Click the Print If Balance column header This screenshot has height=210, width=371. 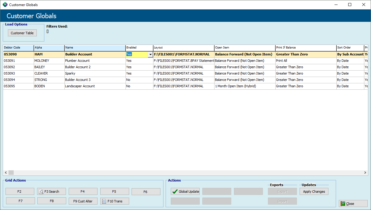coord(306,48)
